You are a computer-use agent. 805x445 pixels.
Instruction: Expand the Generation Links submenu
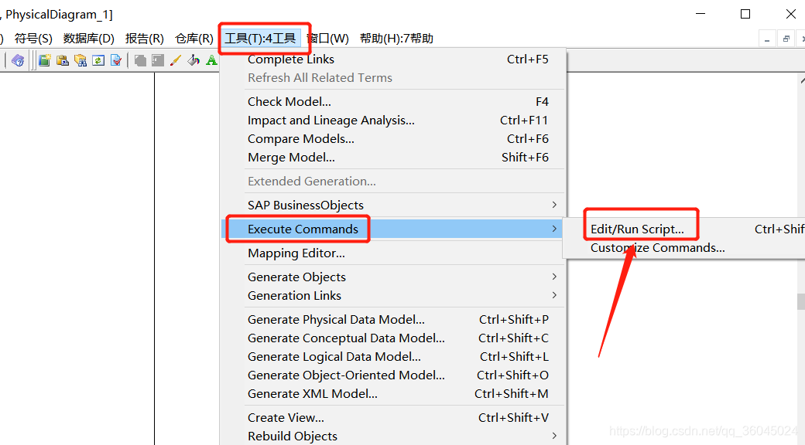pyautogui.click(x=393, y=296)
